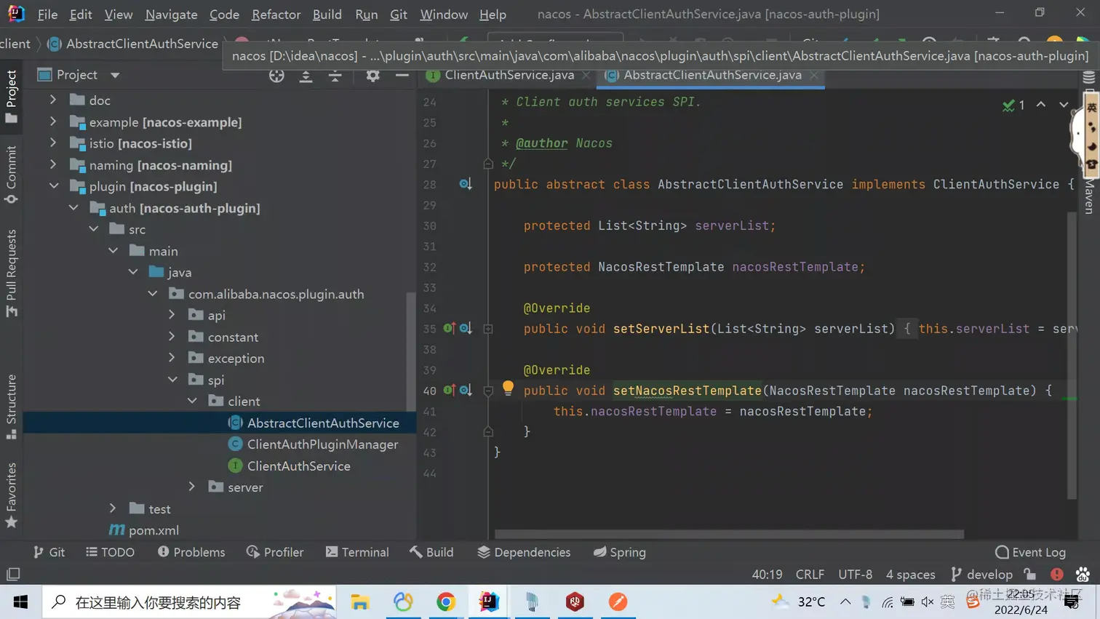Viewport: 1100px width, 619px height.
Task: Click the develop Git branch widget
Action: point(981,574)
